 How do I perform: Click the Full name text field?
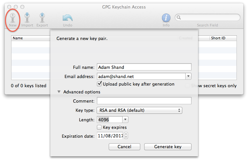144,67
